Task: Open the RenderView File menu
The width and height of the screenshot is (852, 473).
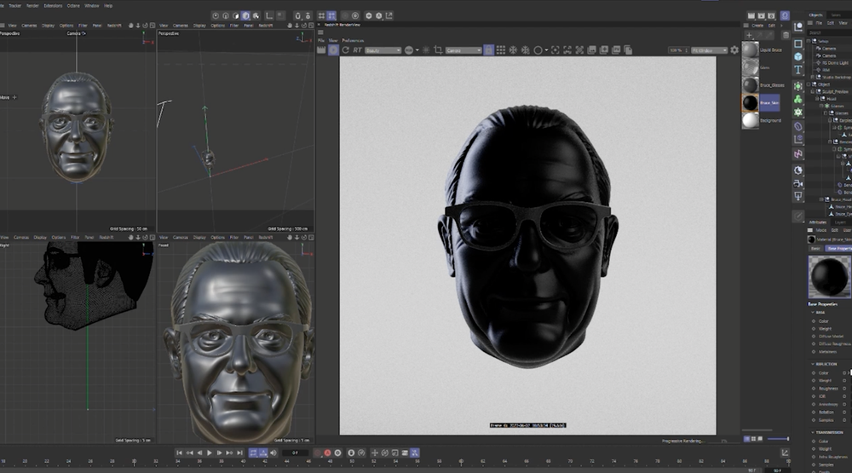Action: [321, 40]
